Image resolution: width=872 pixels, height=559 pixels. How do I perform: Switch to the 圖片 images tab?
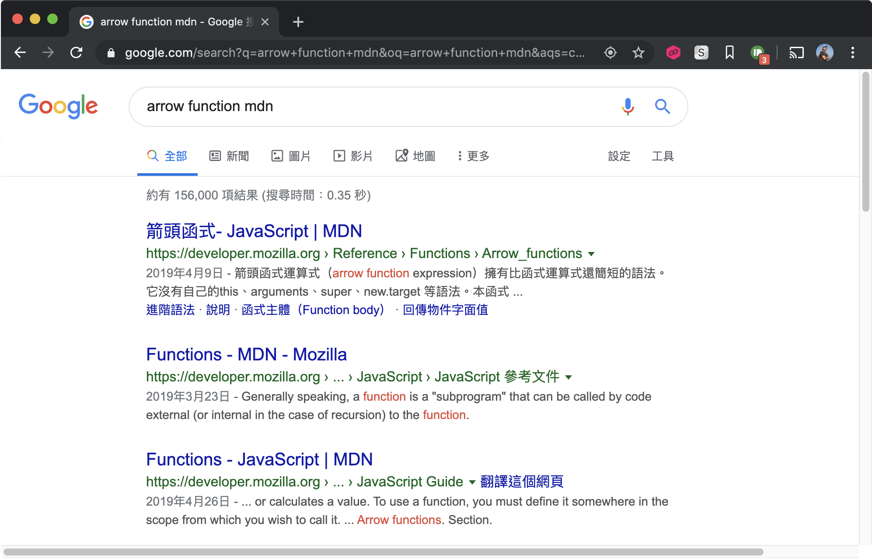click(x=291, y=156)
